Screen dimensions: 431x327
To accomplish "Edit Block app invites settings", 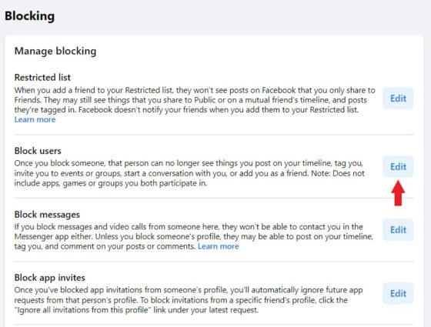I will pyautogui.click(x=398, y=293).
